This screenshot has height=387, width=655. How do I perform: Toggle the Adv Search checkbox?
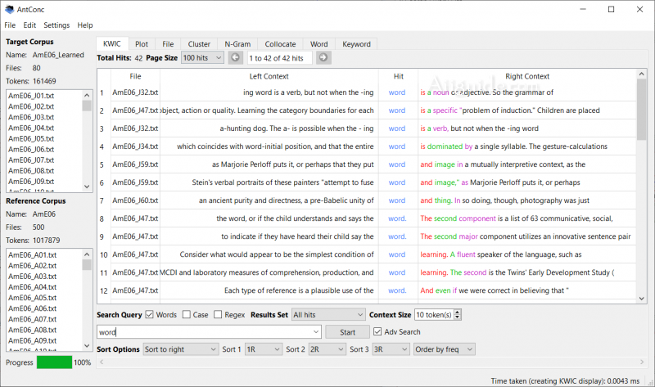pyautogui.click(x=377, y=331)
